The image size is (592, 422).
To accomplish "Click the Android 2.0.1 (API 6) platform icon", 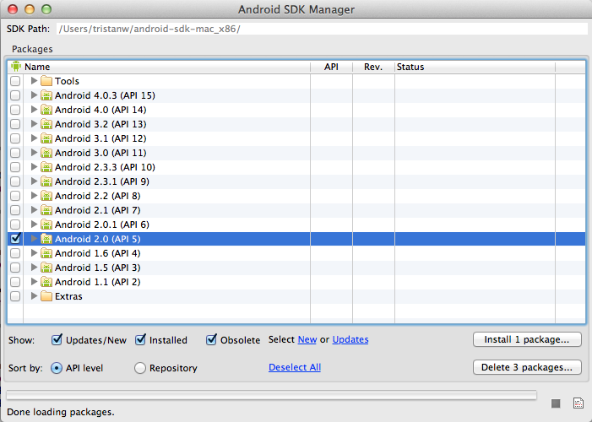I will coord(46,225).
